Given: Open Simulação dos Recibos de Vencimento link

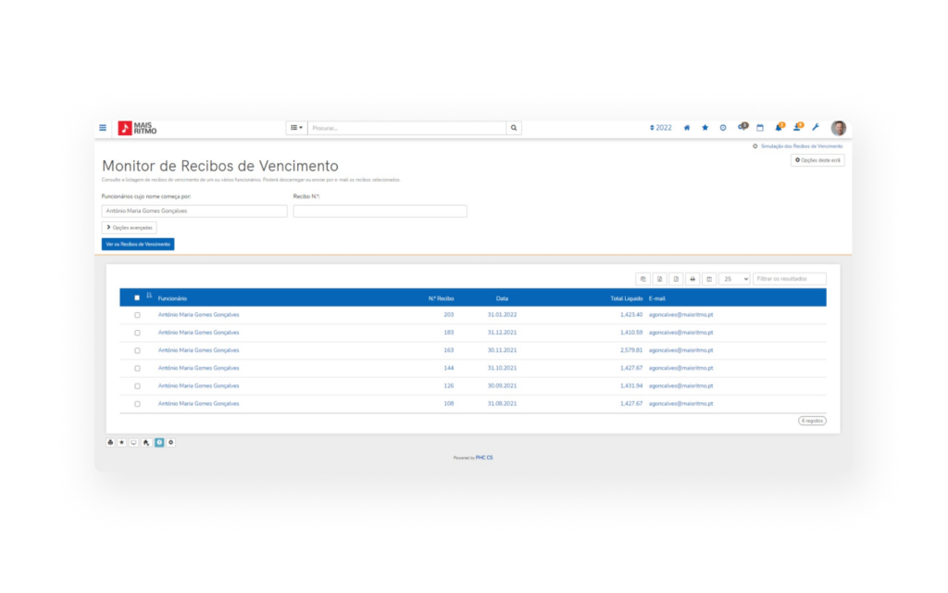Looking at the screenshot, I should coord(801,146).
